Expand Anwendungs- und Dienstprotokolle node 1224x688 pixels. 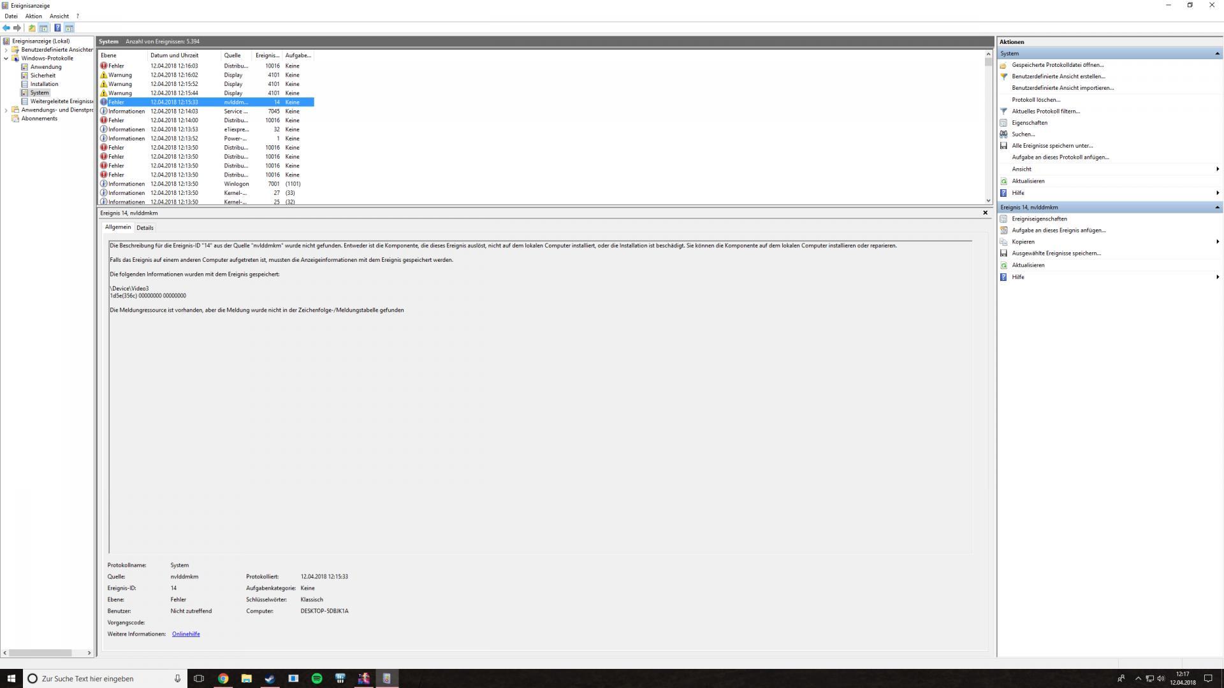pyautogui.click(x=6, y=110)
